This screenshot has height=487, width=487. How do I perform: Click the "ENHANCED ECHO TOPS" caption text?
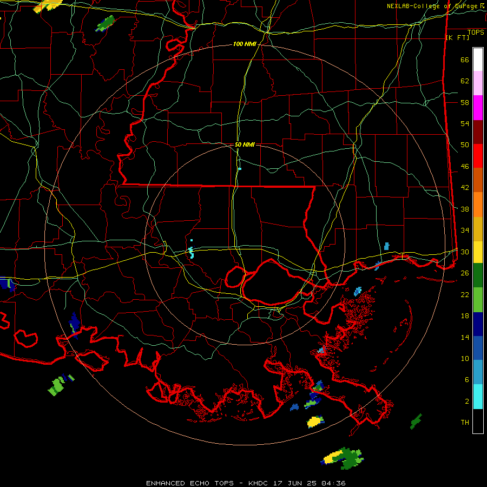(190, 483)
